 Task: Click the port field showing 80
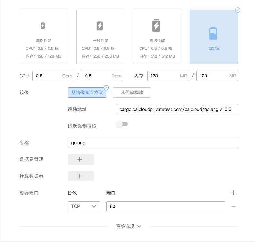coord(166,206)
